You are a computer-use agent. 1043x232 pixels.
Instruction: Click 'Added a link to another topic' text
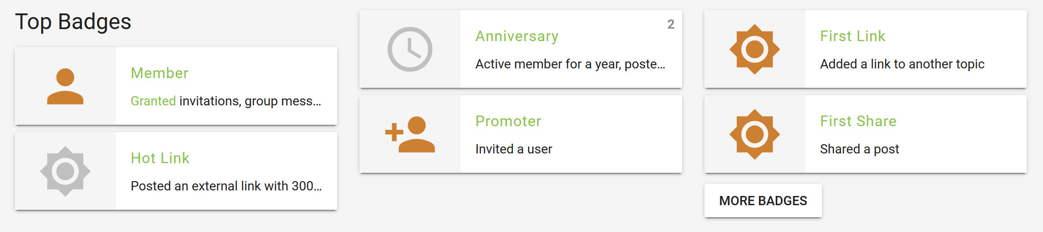pos(902,64)
